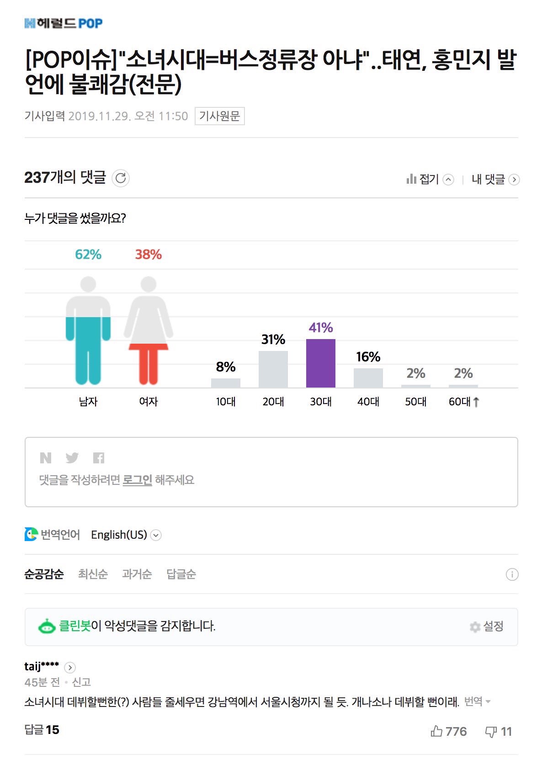The image size is (542, 765).
Task: Expand 번역 dropdown on the comment
Action: click(x=478, y=701)
